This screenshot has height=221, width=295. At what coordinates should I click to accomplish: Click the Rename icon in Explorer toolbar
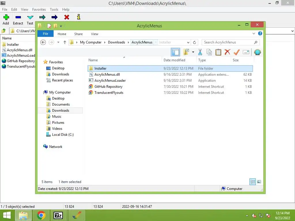point(246,52)
